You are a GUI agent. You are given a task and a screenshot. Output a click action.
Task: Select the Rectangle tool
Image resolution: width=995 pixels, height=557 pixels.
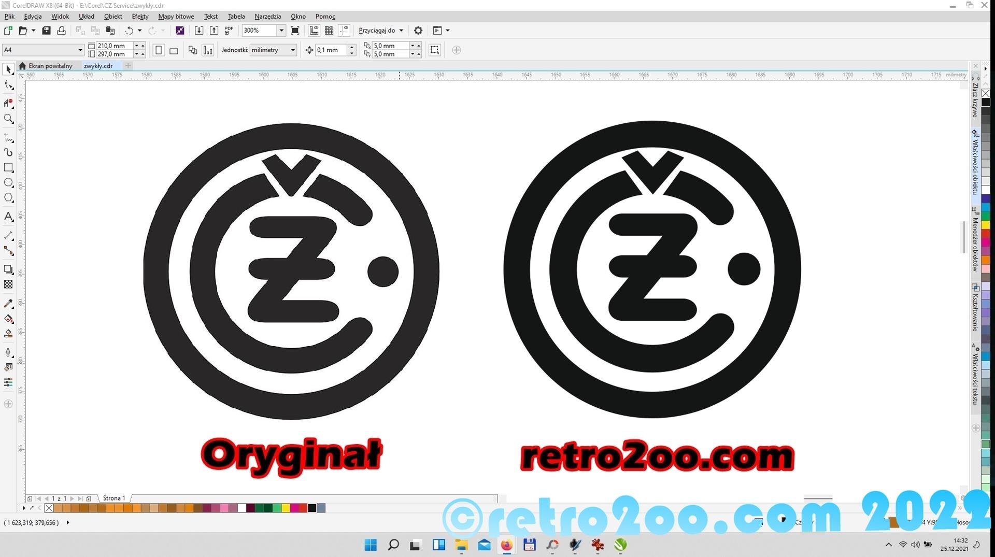click(8, 167)
